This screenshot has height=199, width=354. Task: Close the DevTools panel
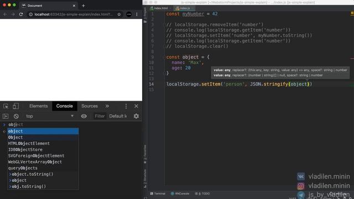136,106
